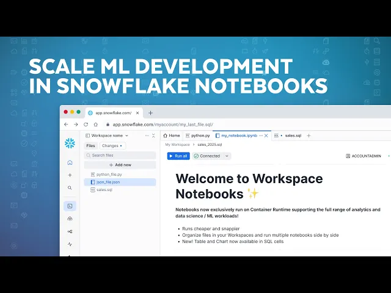Close the app.snowflake.com browser tab
391x293 pixels.
(137, 113)
